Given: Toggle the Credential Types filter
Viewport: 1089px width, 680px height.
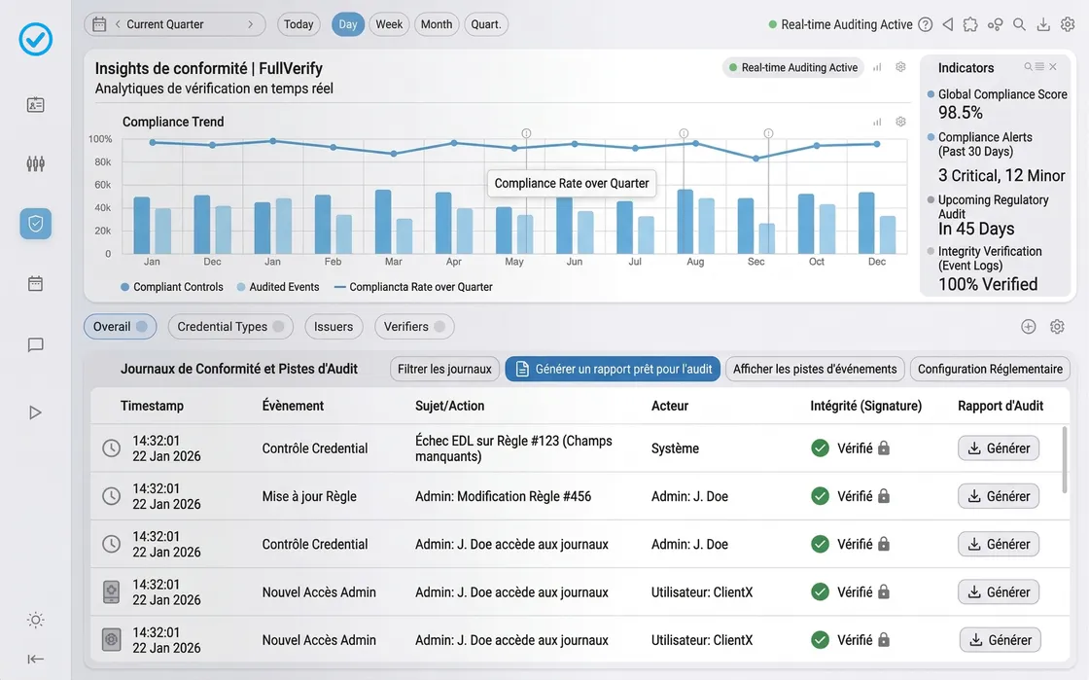Looking at the screenshot, I should (x=229, y=326).
